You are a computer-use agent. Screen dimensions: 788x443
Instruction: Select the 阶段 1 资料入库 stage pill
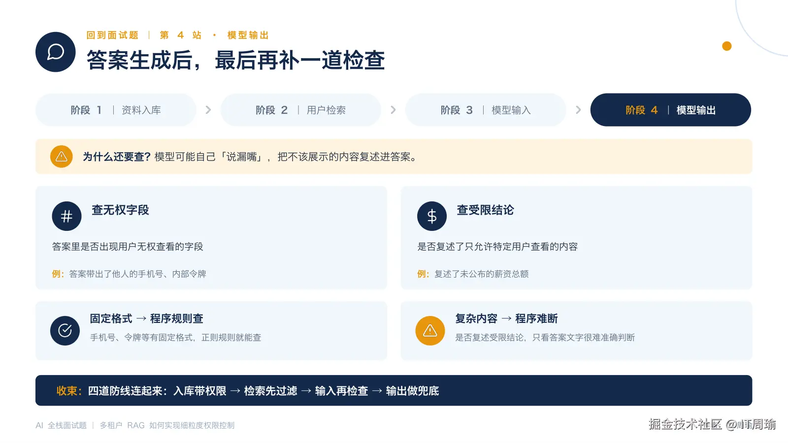(x=116, y=110)
